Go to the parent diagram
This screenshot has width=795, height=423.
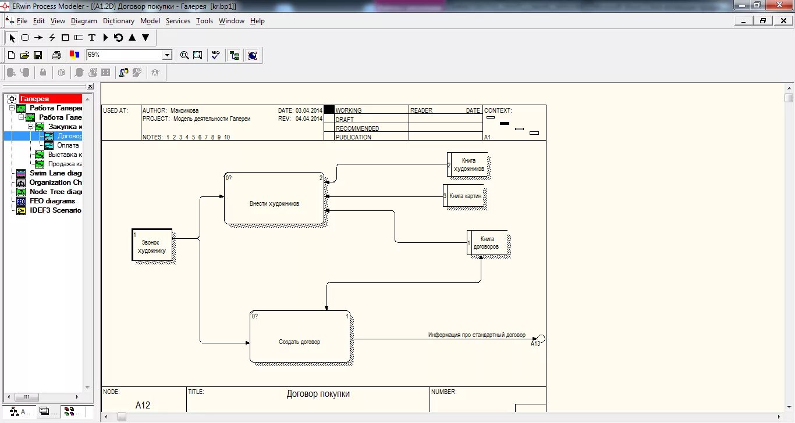(x=132, y=38)
